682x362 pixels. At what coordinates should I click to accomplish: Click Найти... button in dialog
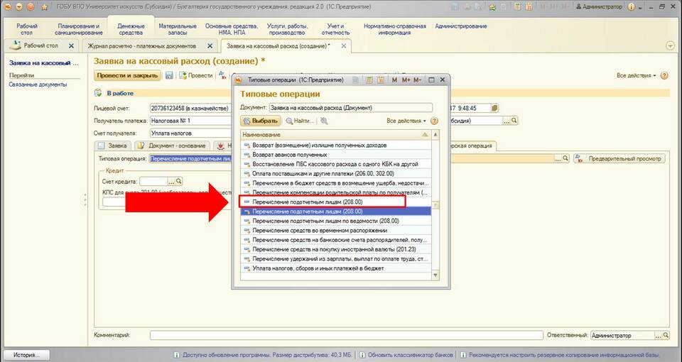click(300, 121)
